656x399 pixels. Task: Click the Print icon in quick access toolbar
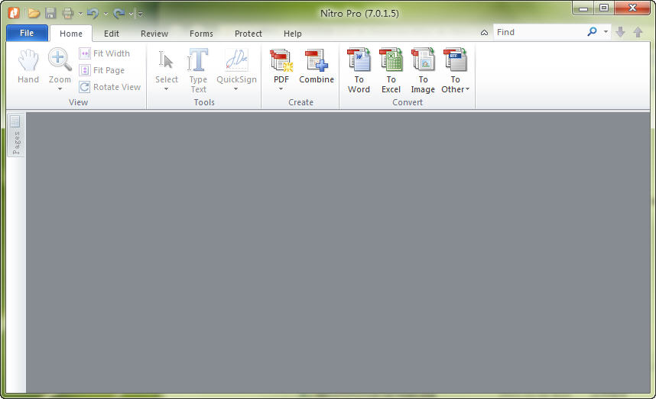click(x=67, y=14)
